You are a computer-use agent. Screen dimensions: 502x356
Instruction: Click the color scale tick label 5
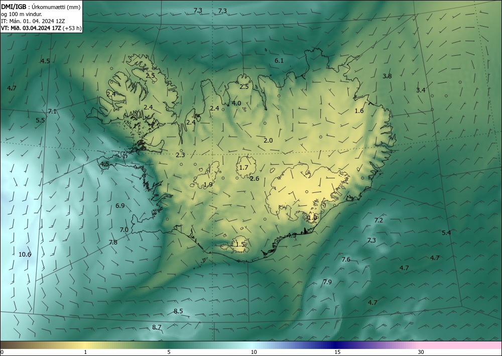[x=169, y=352]
